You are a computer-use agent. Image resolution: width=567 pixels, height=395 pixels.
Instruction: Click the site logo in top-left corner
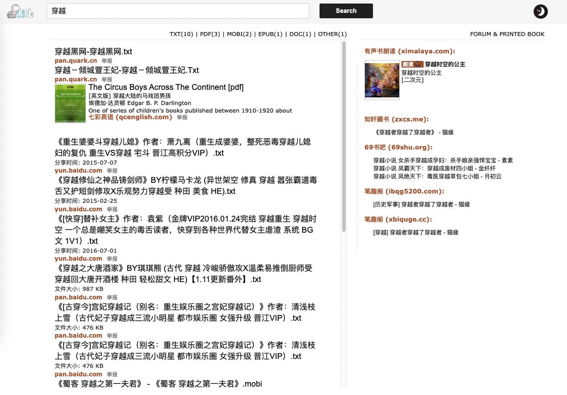[x=20, y=11]
